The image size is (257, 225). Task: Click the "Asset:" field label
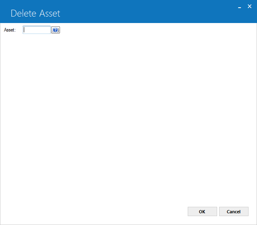click(x=10, y=30)
